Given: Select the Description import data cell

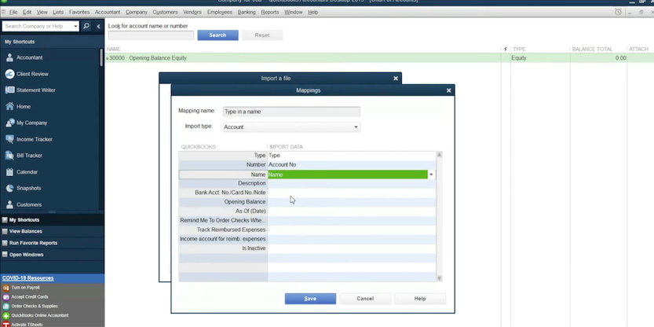Looking at the screenshot, I should coord(352,183).
